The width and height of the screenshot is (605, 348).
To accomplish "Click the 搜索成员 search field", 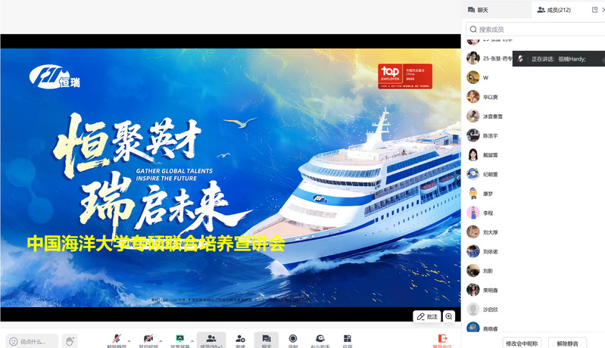I will pyautogui.click(x=535, y=30).
